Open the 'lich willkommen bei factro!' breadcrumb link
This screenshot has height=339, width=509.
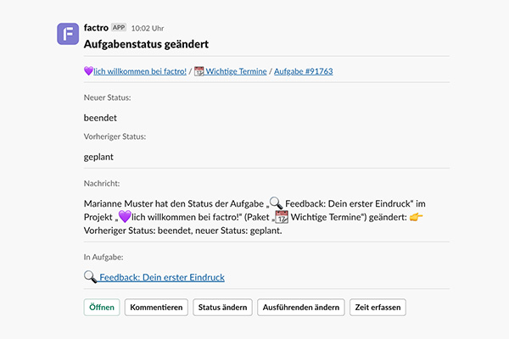140,71
